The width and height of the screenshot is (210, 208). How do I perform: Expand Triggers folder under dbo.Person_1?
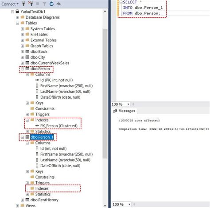point(27,183)
